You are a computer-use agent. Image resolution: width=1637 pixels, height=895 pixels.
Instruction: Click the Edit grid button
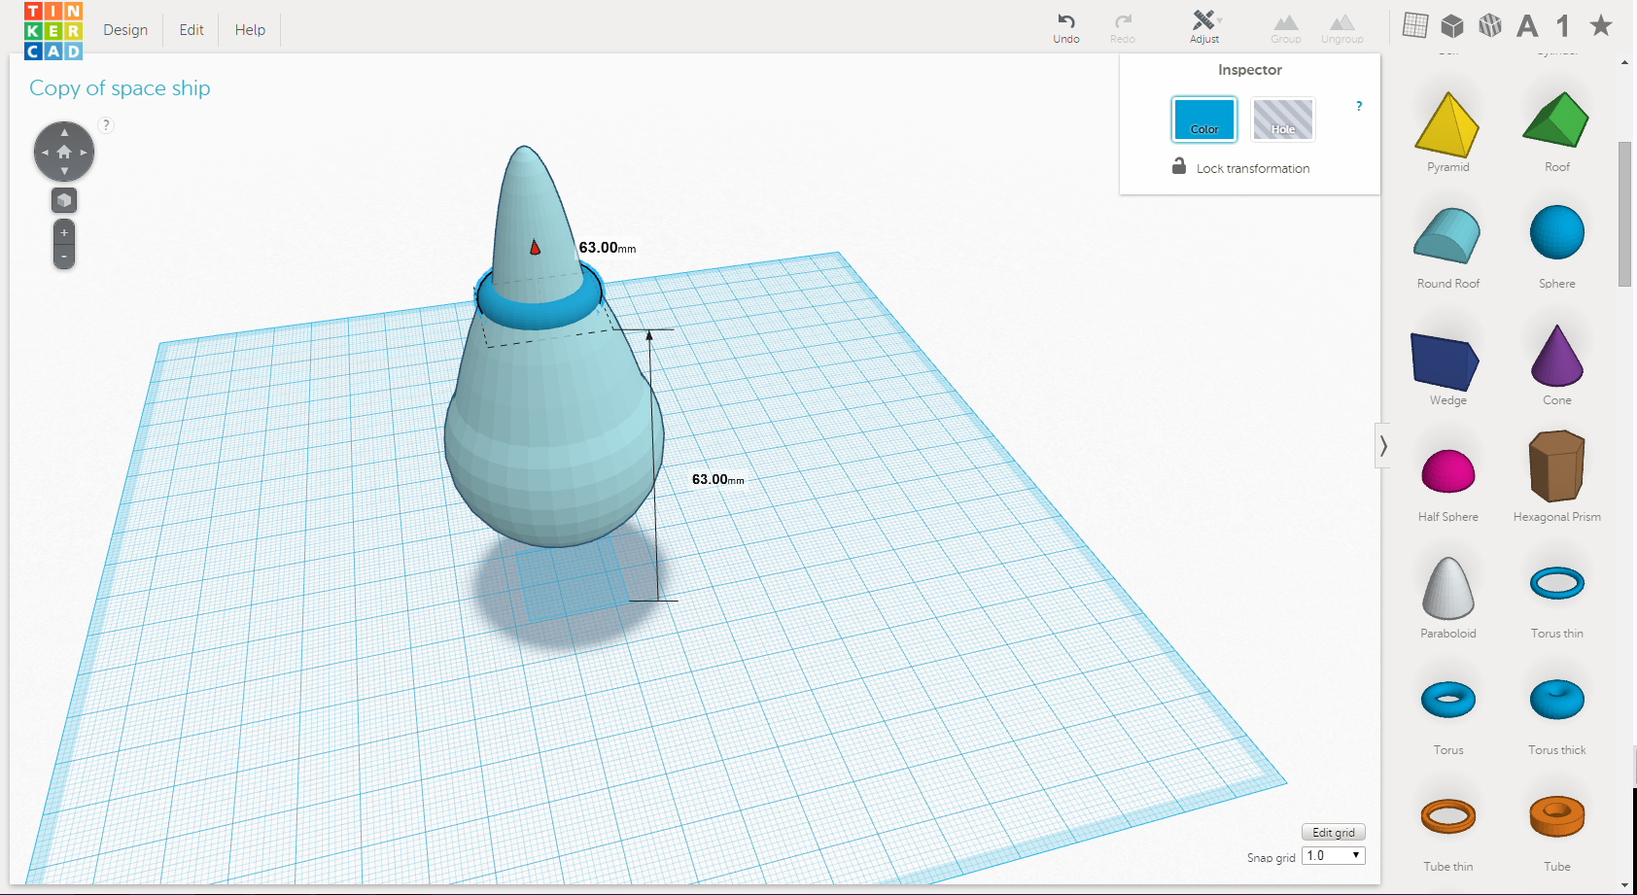coord(1334,832)
